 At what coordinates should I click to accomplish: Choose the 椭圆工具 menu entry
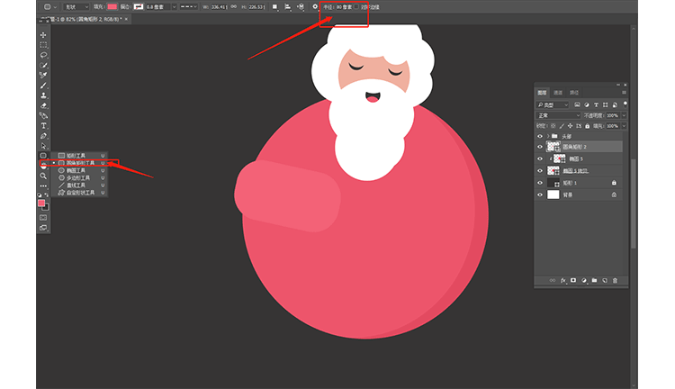pyautogui.click(x=79, y=170)
